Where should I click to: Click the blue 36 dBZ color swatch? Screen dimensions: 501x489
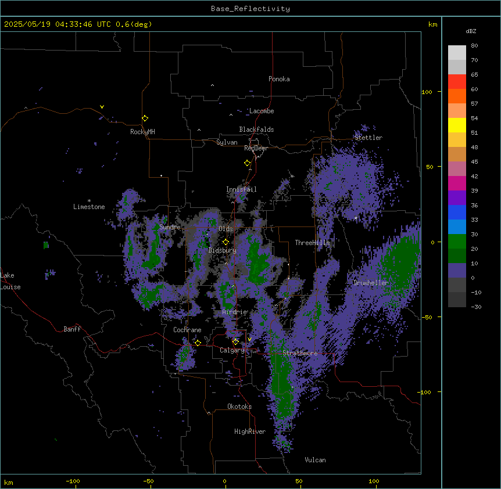coord(457,212)
